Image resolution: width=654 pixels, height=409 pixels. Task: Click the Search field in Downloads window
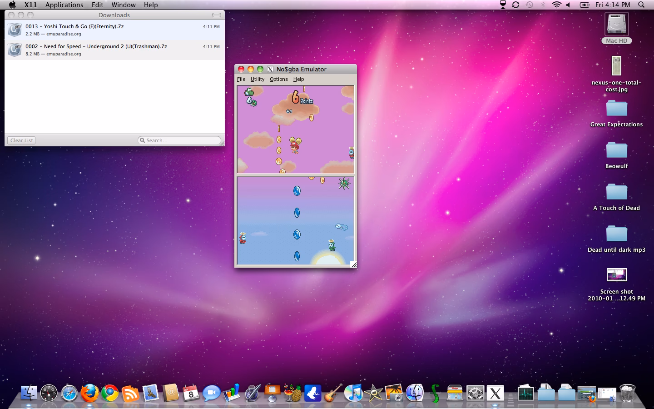(x=179, y=140)
